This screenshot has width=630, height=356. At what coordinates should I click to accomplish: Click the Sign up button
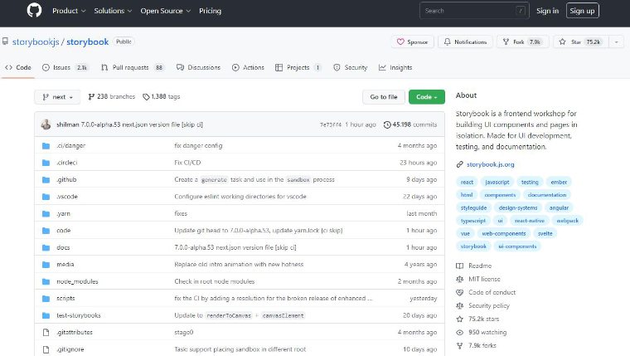click(582, 11)
